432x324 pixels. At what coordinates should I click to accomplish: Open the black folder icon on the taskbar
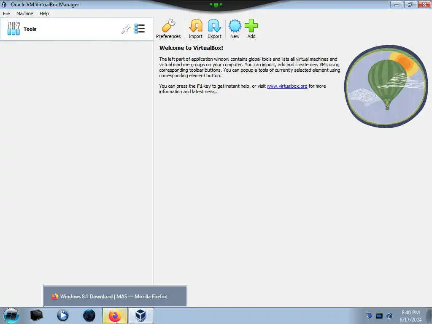tap(37, 316)
